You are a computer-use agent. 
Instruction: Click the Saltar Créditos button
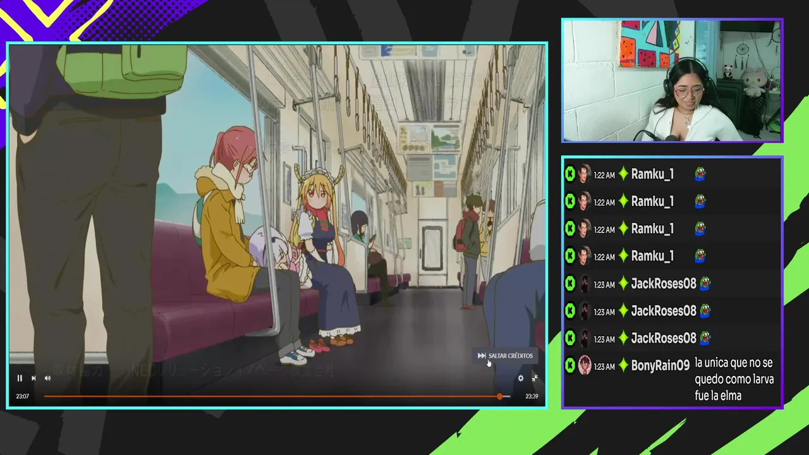pos(505,356)
